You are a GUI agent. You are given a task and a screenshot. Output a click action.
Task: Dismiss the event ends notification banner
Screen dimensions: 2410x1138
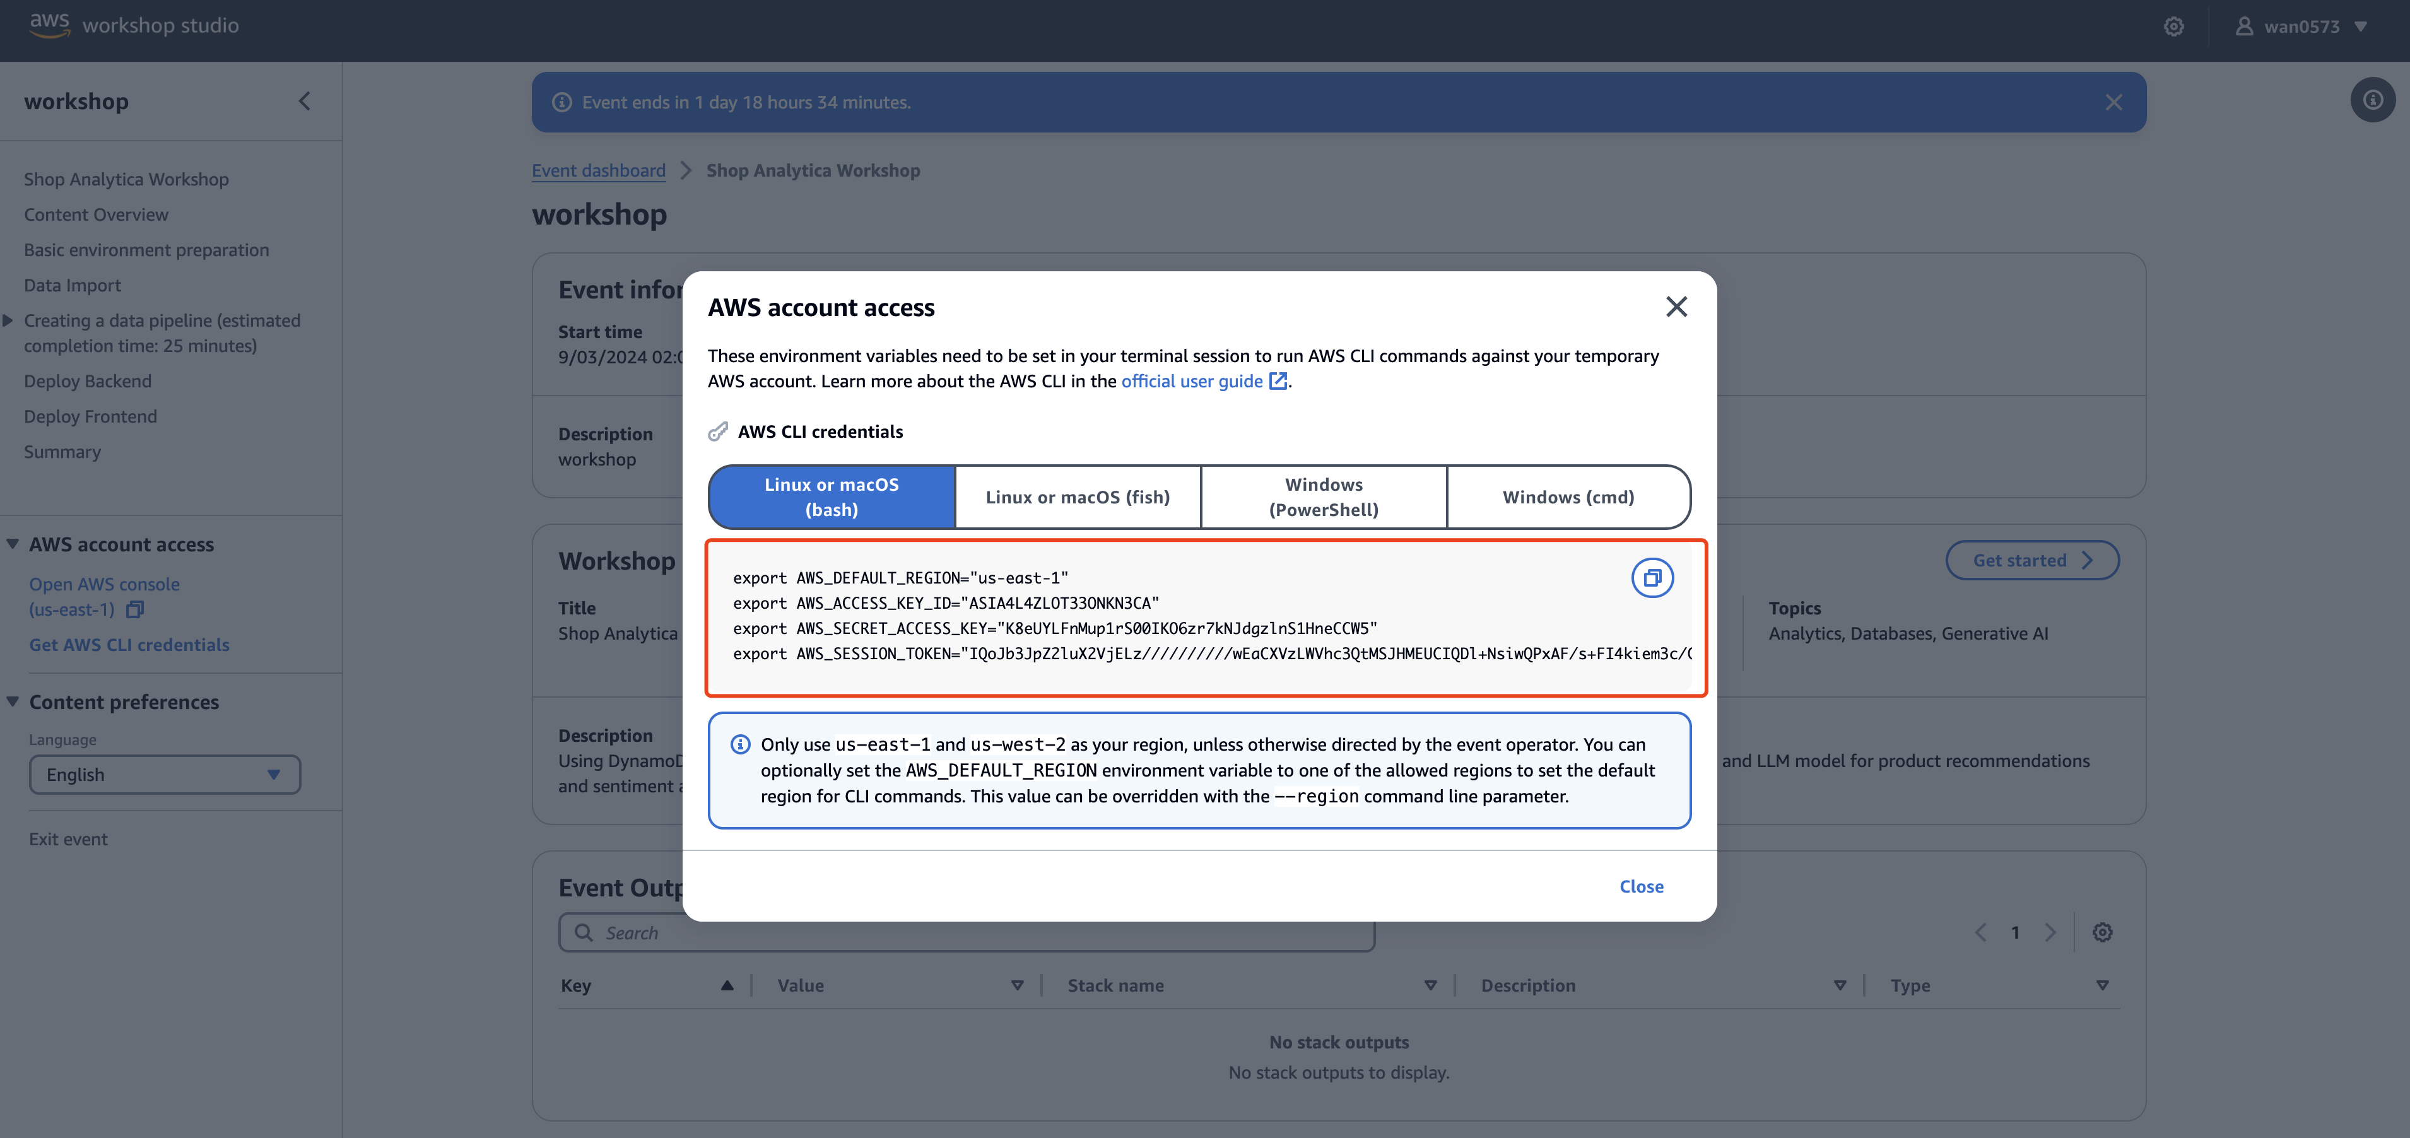tap(2112, 103)
